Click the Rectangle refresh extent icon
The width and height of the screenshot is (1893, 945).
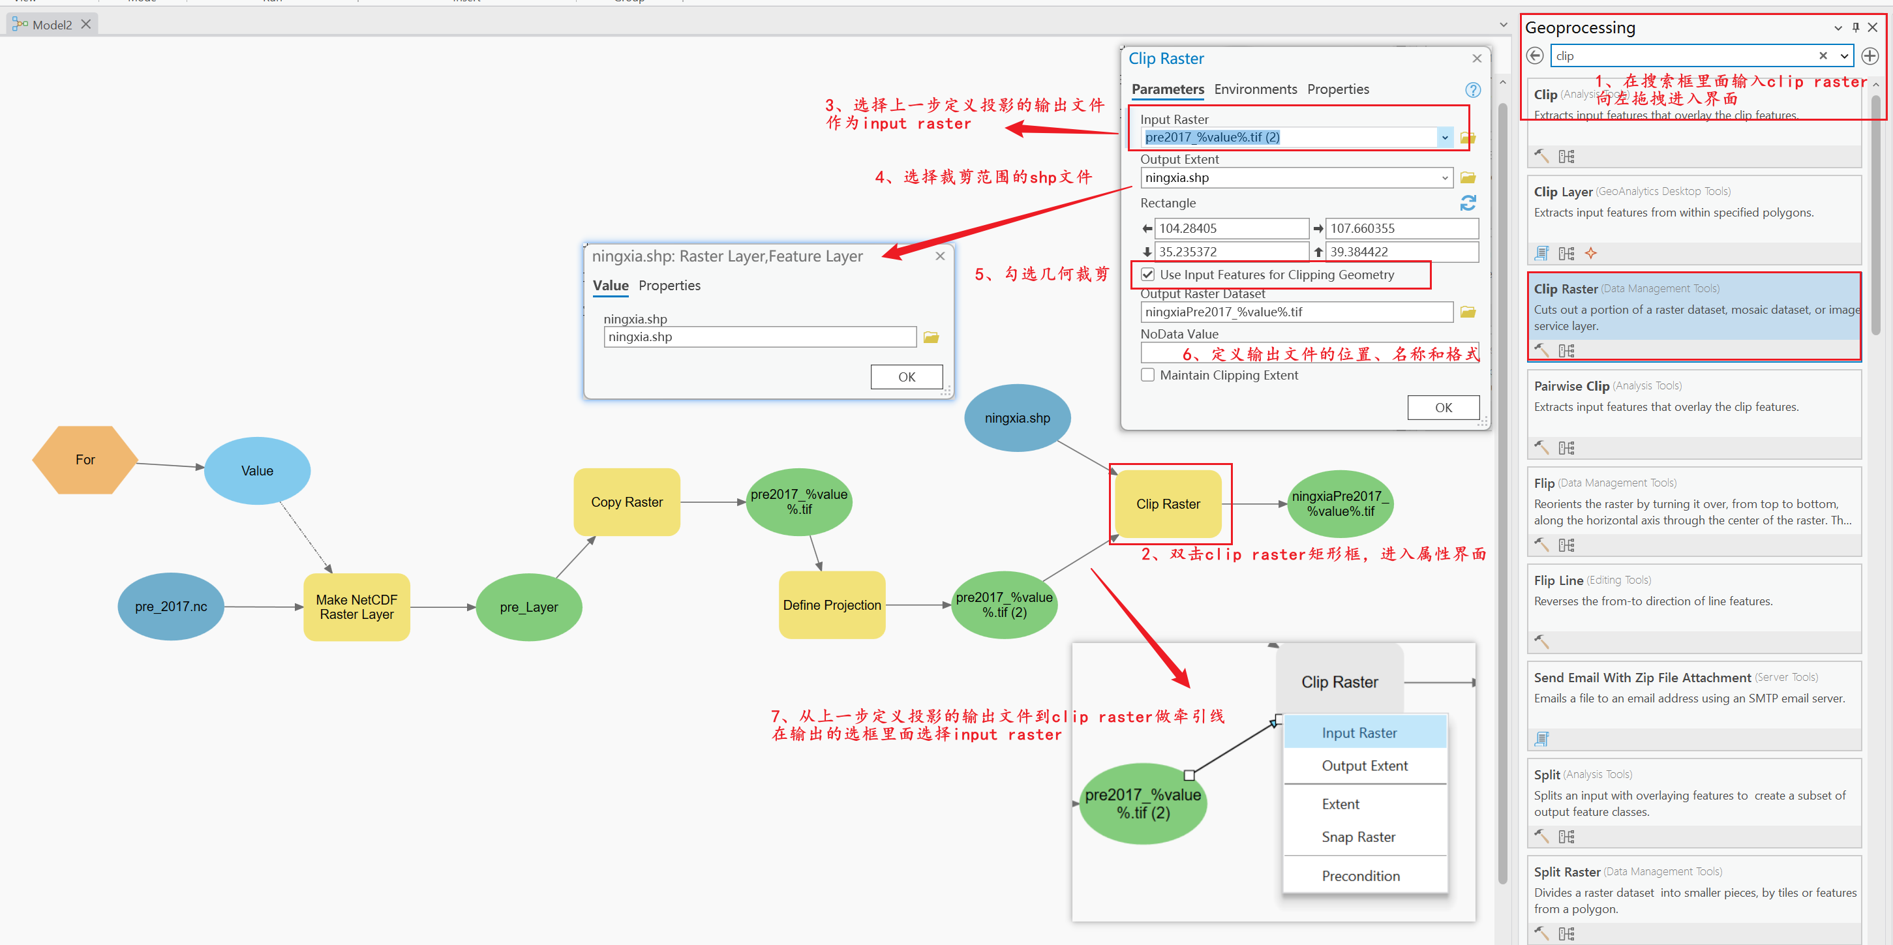1468,203
